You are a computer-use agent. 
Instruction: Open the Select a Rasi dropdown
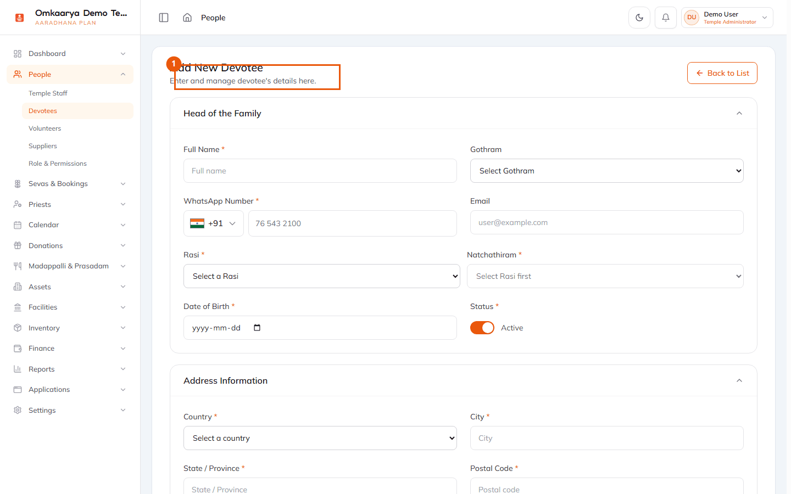coord(322,276)
